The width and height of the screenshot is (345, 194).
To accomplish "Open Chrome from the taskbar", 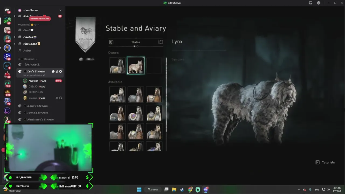I will click(x=190, y=189).
